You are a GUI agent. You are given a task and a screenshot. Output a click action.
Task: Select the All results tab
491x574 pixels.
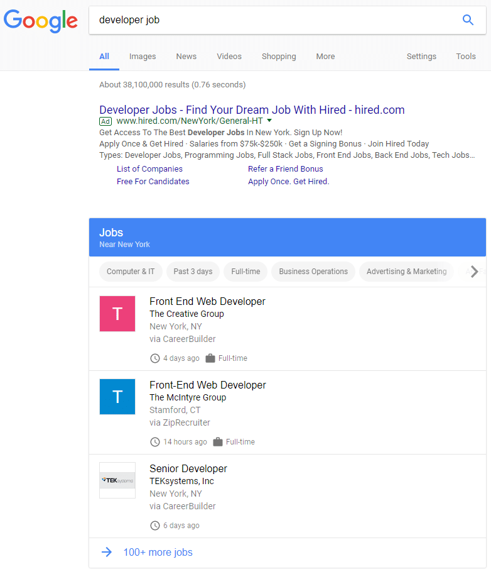[x=104, y=57]
